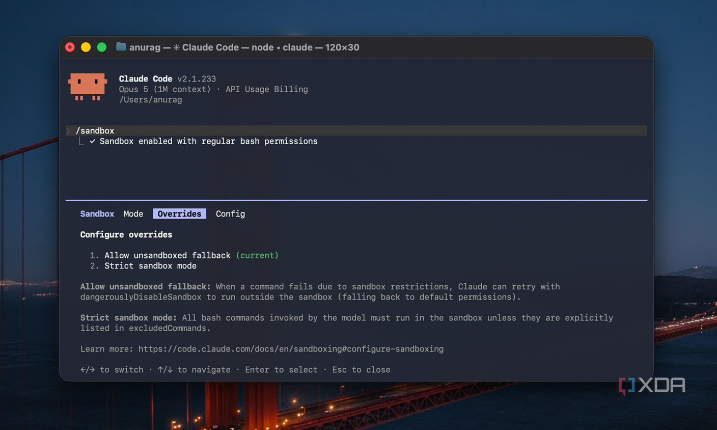Select the Sandbox tab label
Viewport: 717px width, 430px height.
coord(97,214)
